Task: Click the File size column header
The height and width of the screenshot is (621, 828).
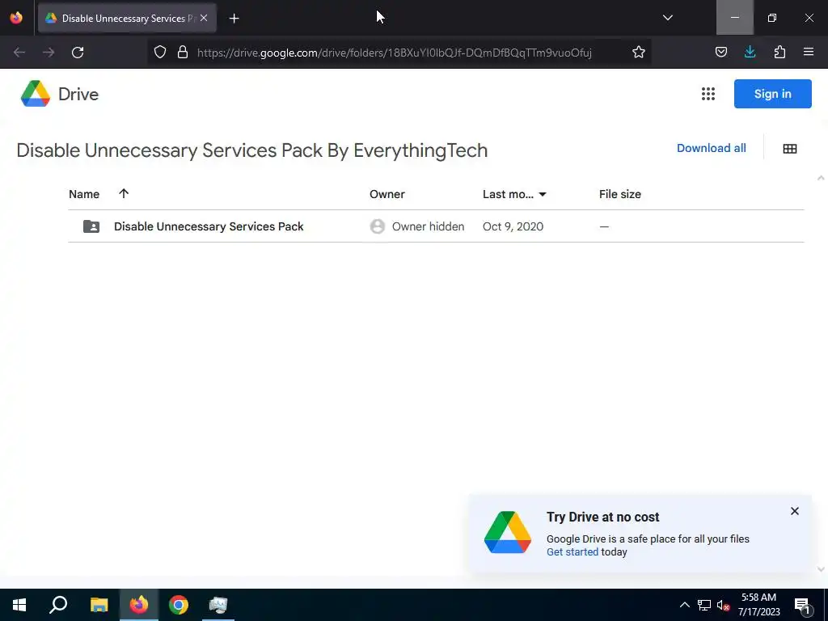Action: 620,194
